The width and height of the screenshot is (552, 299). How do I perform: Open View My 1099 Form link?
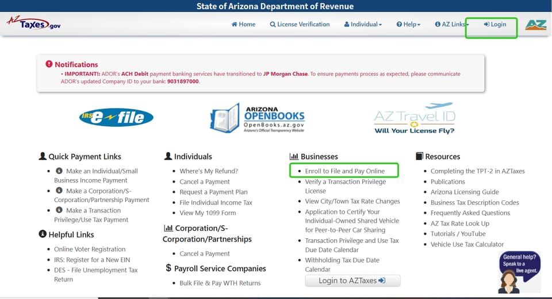(208, 213)
